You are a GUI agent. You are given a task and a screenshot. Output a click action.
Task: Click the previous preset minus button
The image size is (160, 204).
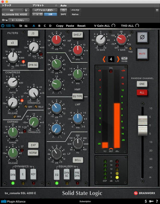[34, 14]
